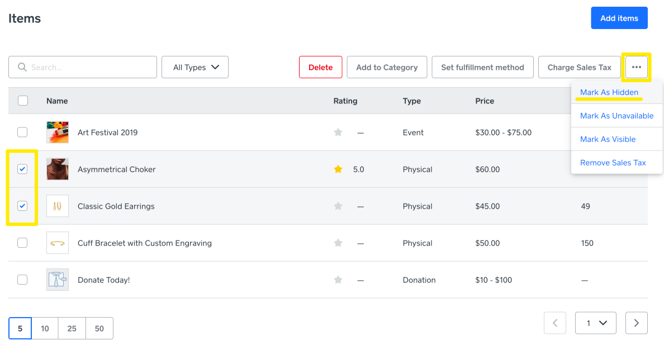This screenshot has width=664, height=345.
Task: Select Remove Sales Tax menu entry
Action: [613, 163]
